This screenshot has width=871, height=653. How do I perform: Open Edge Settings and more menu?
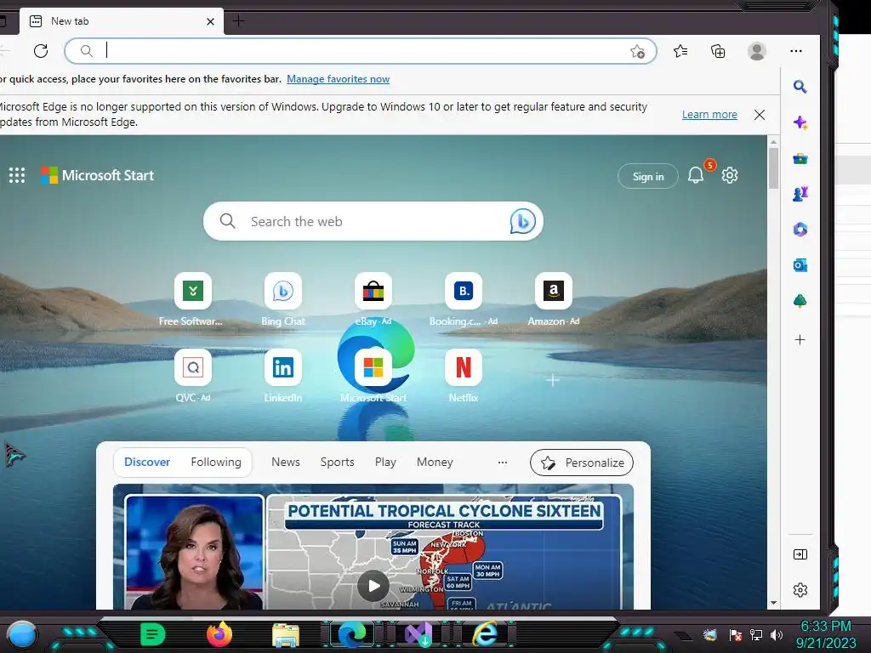coord(796,51)
